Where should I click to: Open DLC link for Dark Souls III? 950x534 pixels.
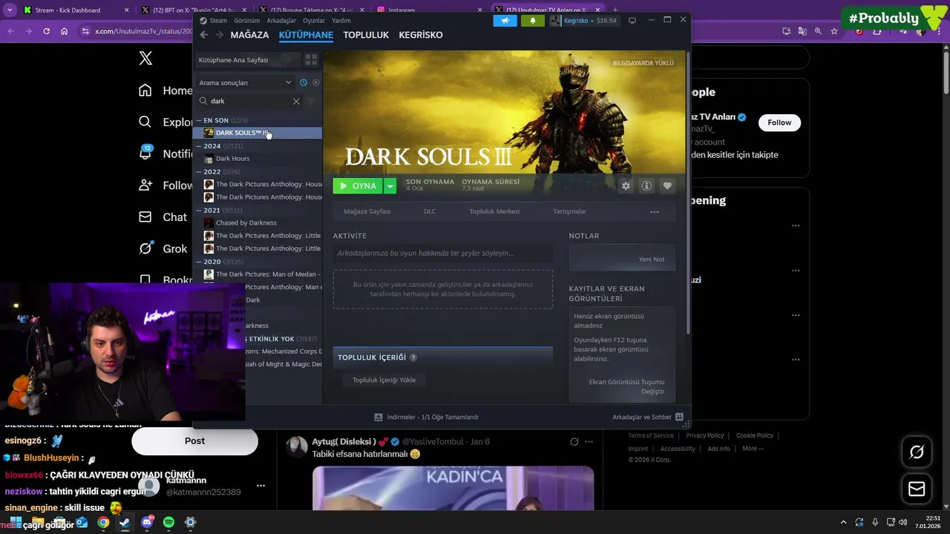click(x=430, y=211)
